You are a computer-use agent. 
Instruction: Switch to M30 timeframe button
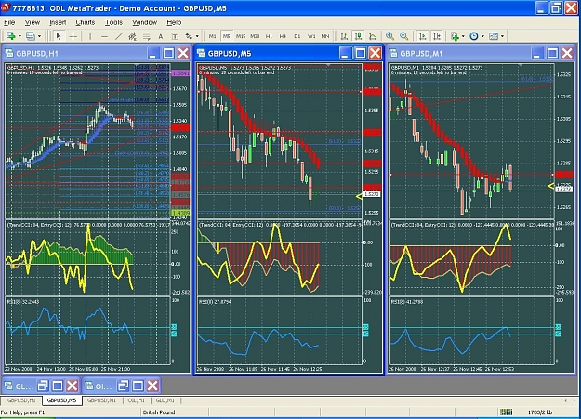click(255, 36)
